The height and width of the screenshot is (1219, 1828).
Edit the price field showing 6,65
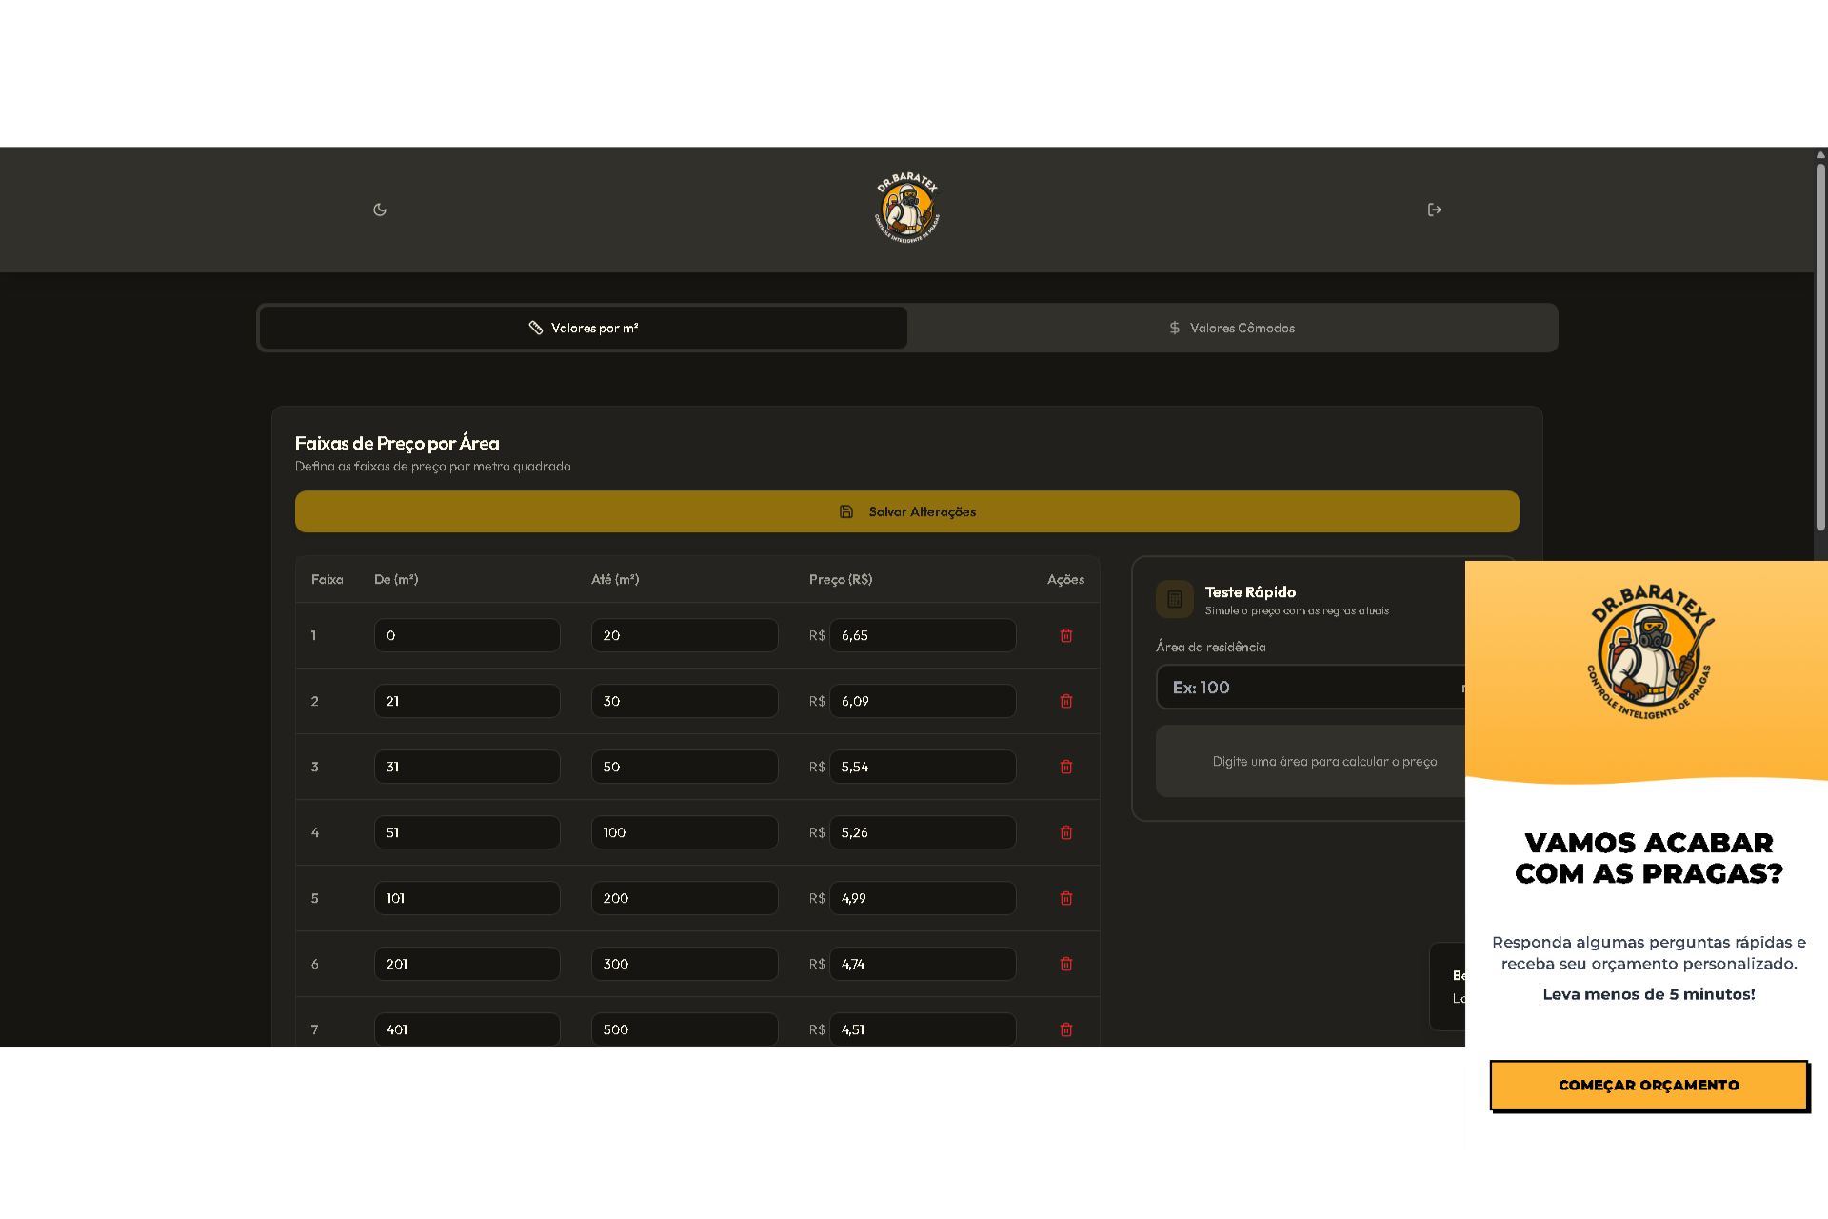pyautogui.click(x=922, y=635)
